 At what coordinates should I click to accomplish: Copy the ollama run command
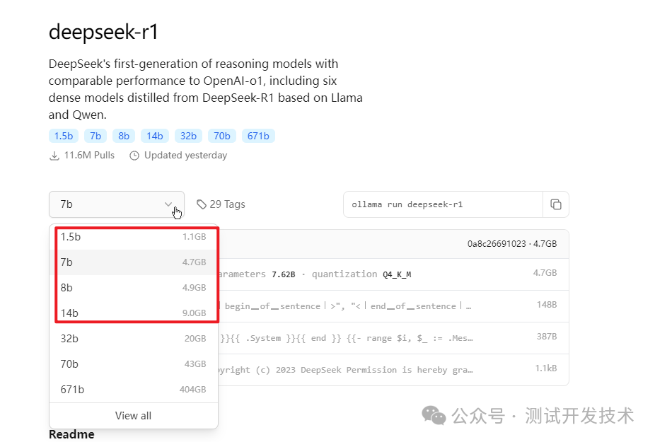coord(556,204)
